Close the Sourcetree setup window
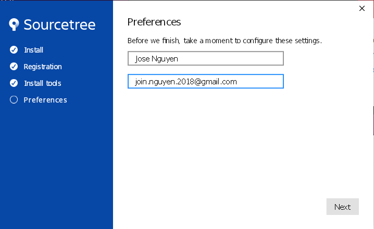This screenshot has height=229, width=374. click(x=362, y=8)
